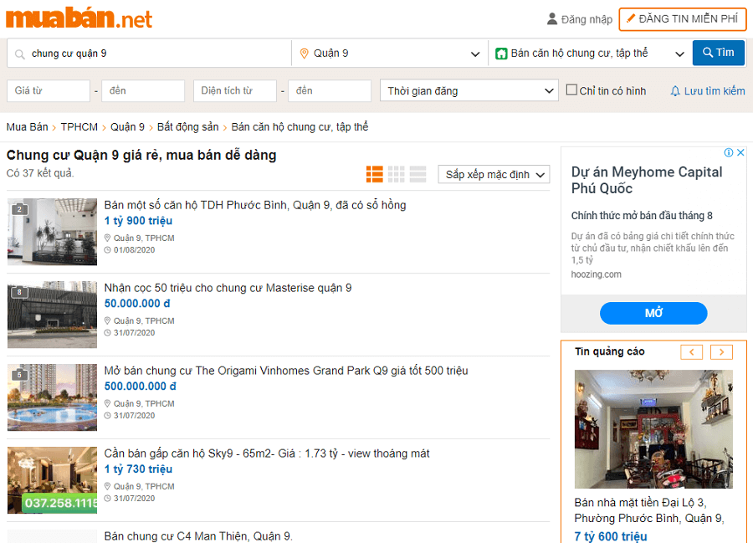Click the location pin icon beside Quận 9 selector
This screenshot has height=543, width=753.
[x=304, y=54]
